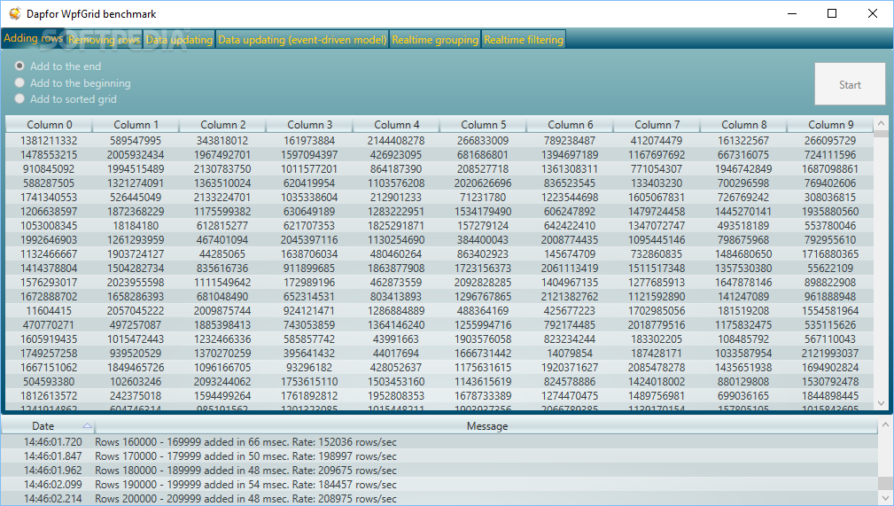The width and height of the screenshot is (894, 506).
Task: Maximize the benchmark window
Action: pyautogui.click(x=832, y=13)
